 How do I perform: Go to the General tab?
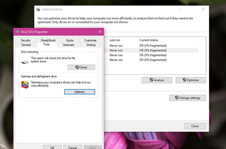click(x=26, y=45)
